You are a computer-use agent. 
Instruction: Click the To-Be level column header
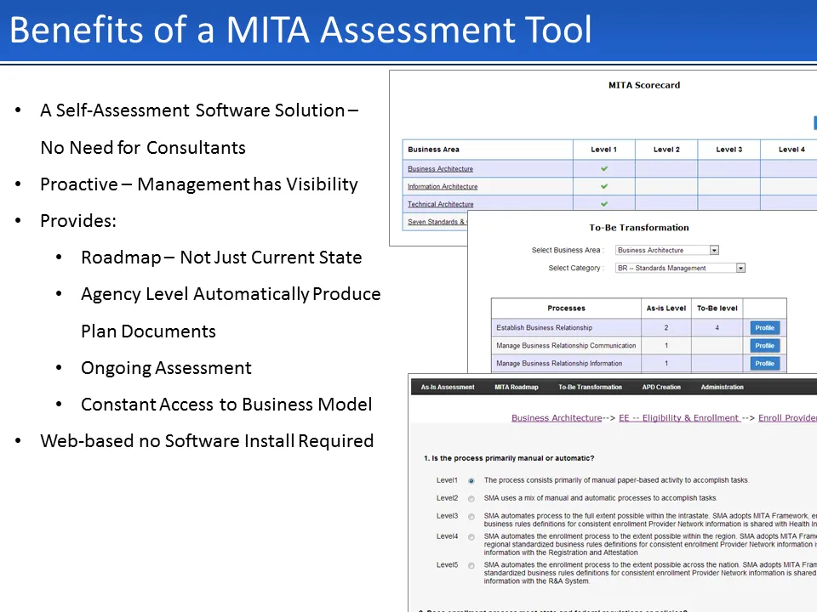coord(717,308)
